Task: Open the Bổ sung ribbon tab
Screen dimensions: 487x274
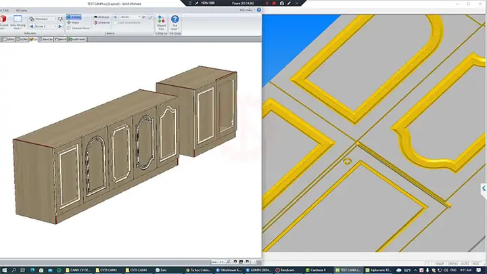Action: pos(22,10)
